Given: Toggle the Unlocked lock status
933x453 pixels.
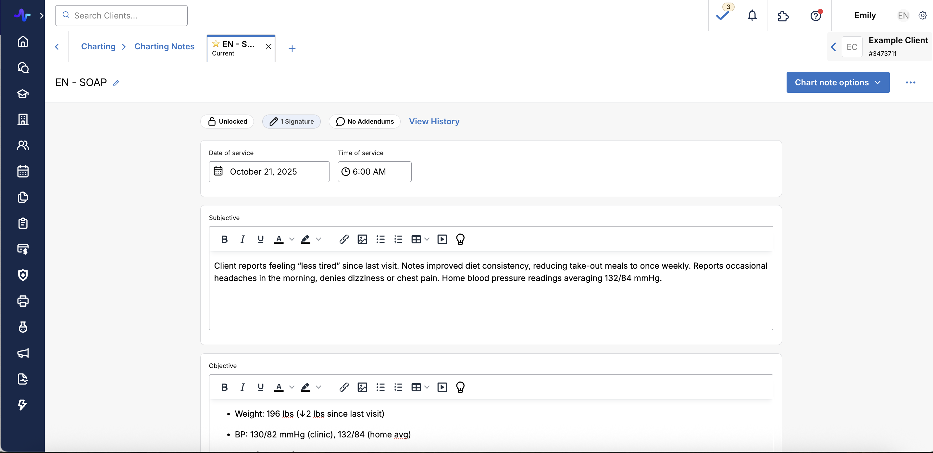Looking at the screenshot, I should 228,121.
